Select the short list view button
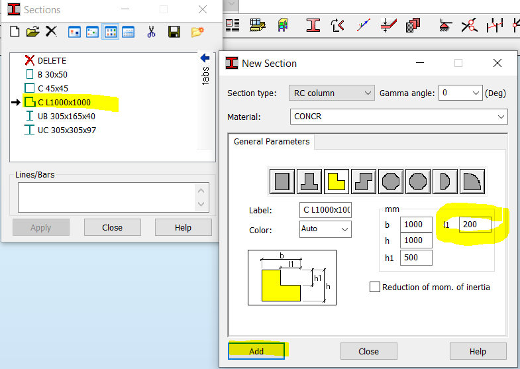 110,32
